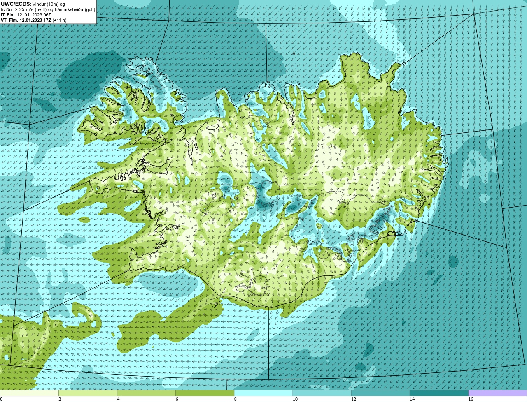
Task: Click the '12' scale label
Action: [353, 399]
